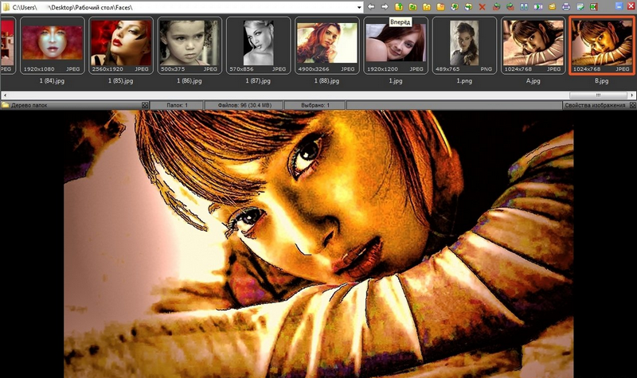Minimize the viewer window

click(619, 6)
